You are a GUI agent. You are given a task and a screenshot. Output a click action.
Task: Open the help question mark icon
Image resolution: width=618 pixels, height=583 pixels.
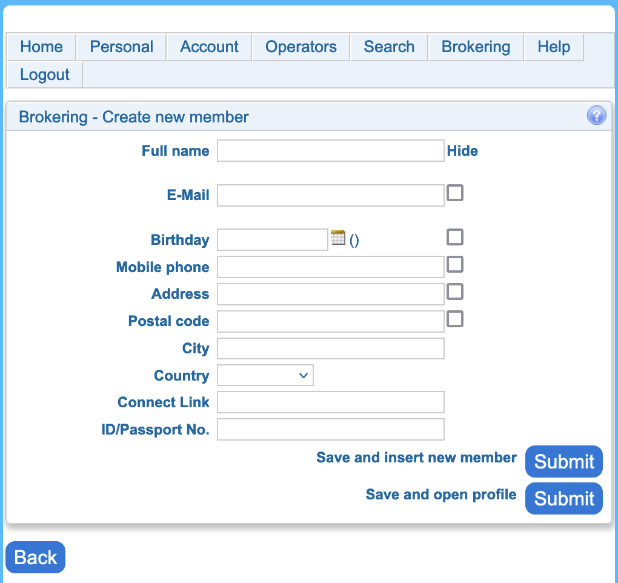click(596, 116)
